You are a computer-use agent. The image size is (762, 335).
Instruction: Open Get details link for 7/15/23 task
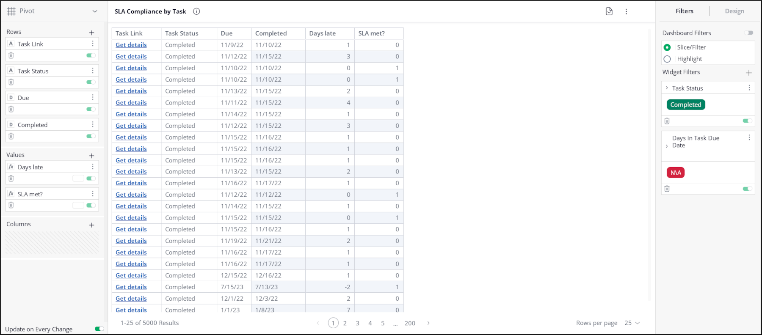pos(131,287)
